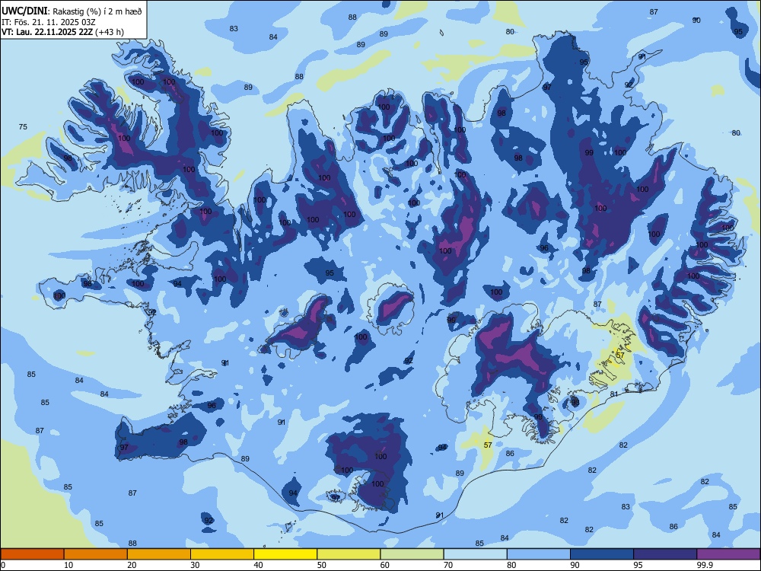Image resolution: width=761 pixels, height=571 pixels.
Task: Click the 'UWC/DINI: Rakastig (%) í 2 m hæð' title
Action: coord(72,11)
